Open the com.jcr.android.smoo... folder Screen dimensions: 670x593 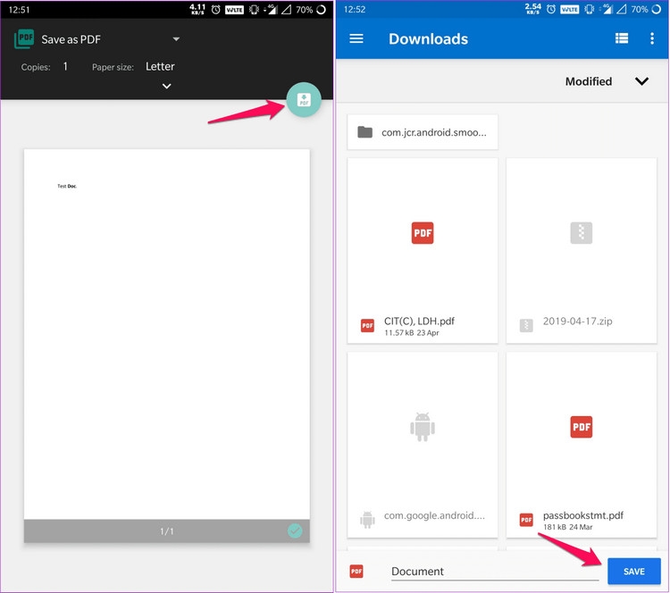pos(423,132)
